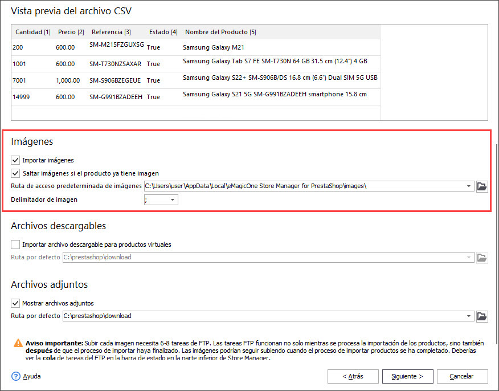Proceed with the Siguiente button
The height and width of the screenshot is (391, 499).
[x=407, y=376]
